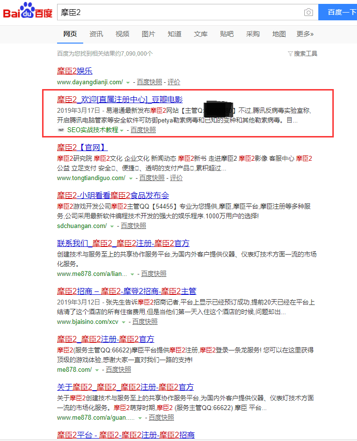357x441 pixels.
Task: Open result 摩臣2_欢迎[直属注册中心]_豆瓣电影
Action: point(120,100)
